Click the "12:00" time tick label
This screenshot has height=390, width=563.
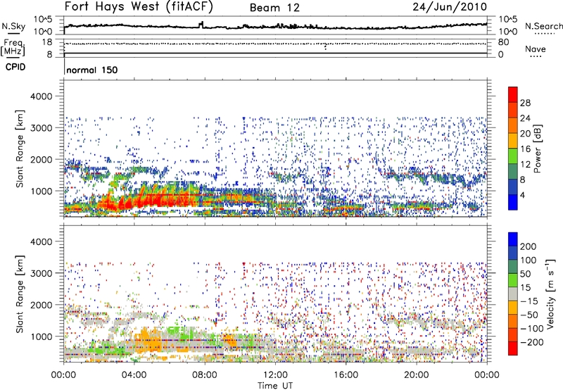click(275, 375)
